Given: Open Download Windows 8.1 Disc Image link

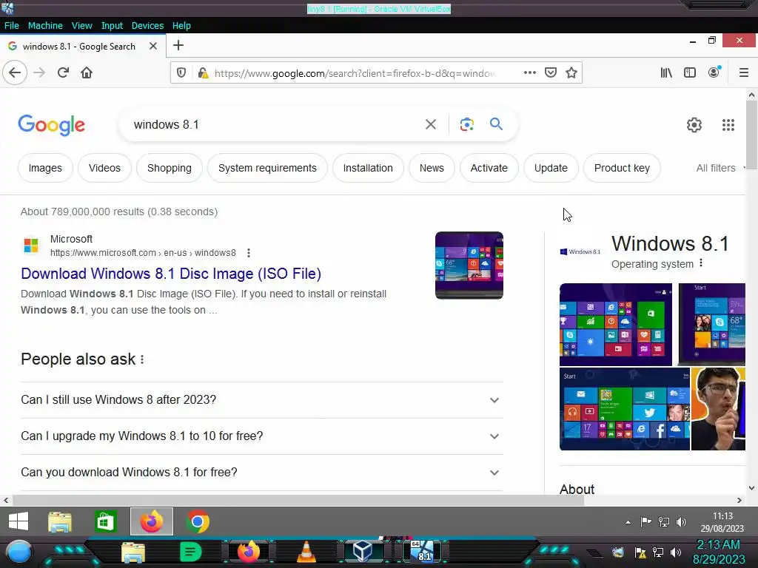Looking at the screenshot, I should point(171,274).
